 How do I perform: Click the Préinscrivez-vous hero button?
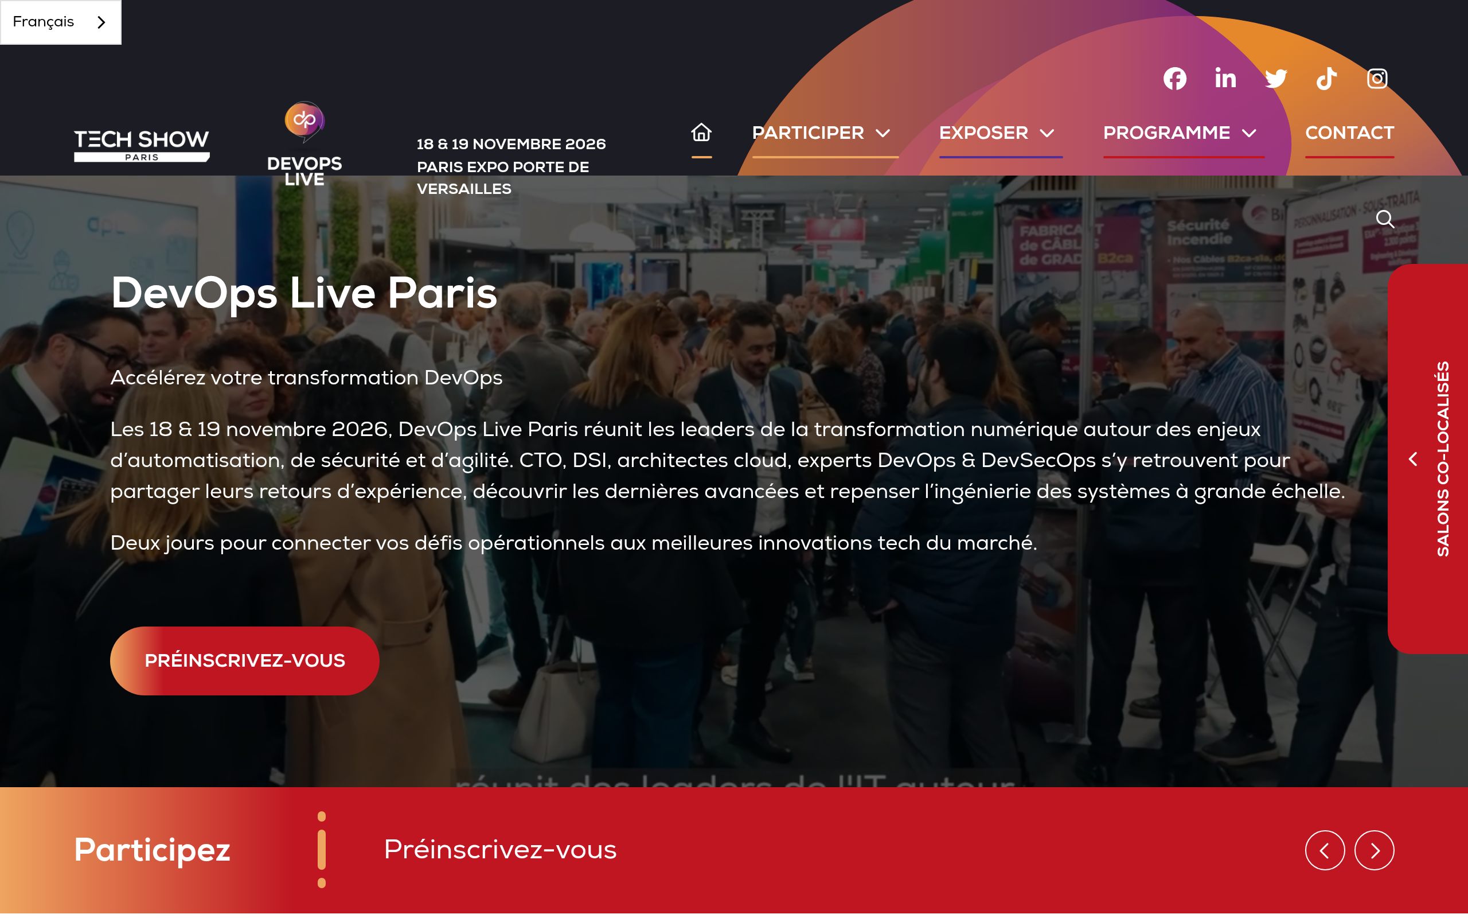point(244,660)
